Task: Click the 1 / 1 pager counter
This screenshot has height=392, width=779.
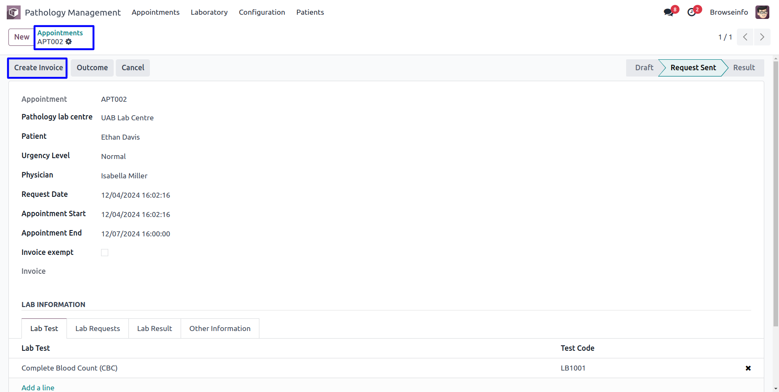Action: click(x=725, y=37)
